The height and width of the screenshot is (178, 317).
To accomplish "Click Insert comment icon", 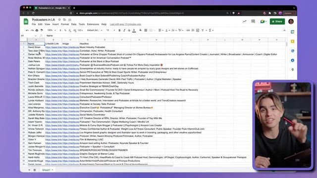I will pos(193,30).
